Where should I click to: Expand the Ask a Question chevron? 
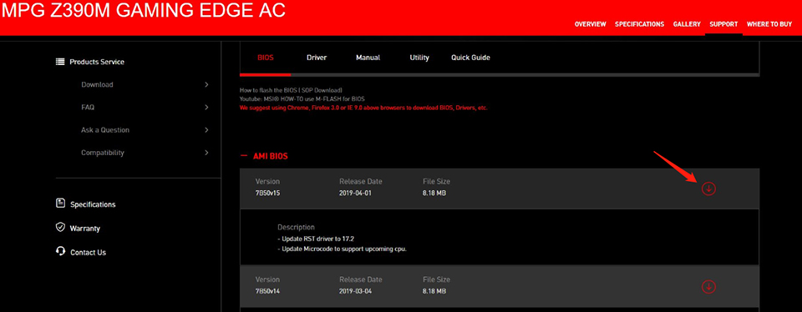tap(206, 130)
